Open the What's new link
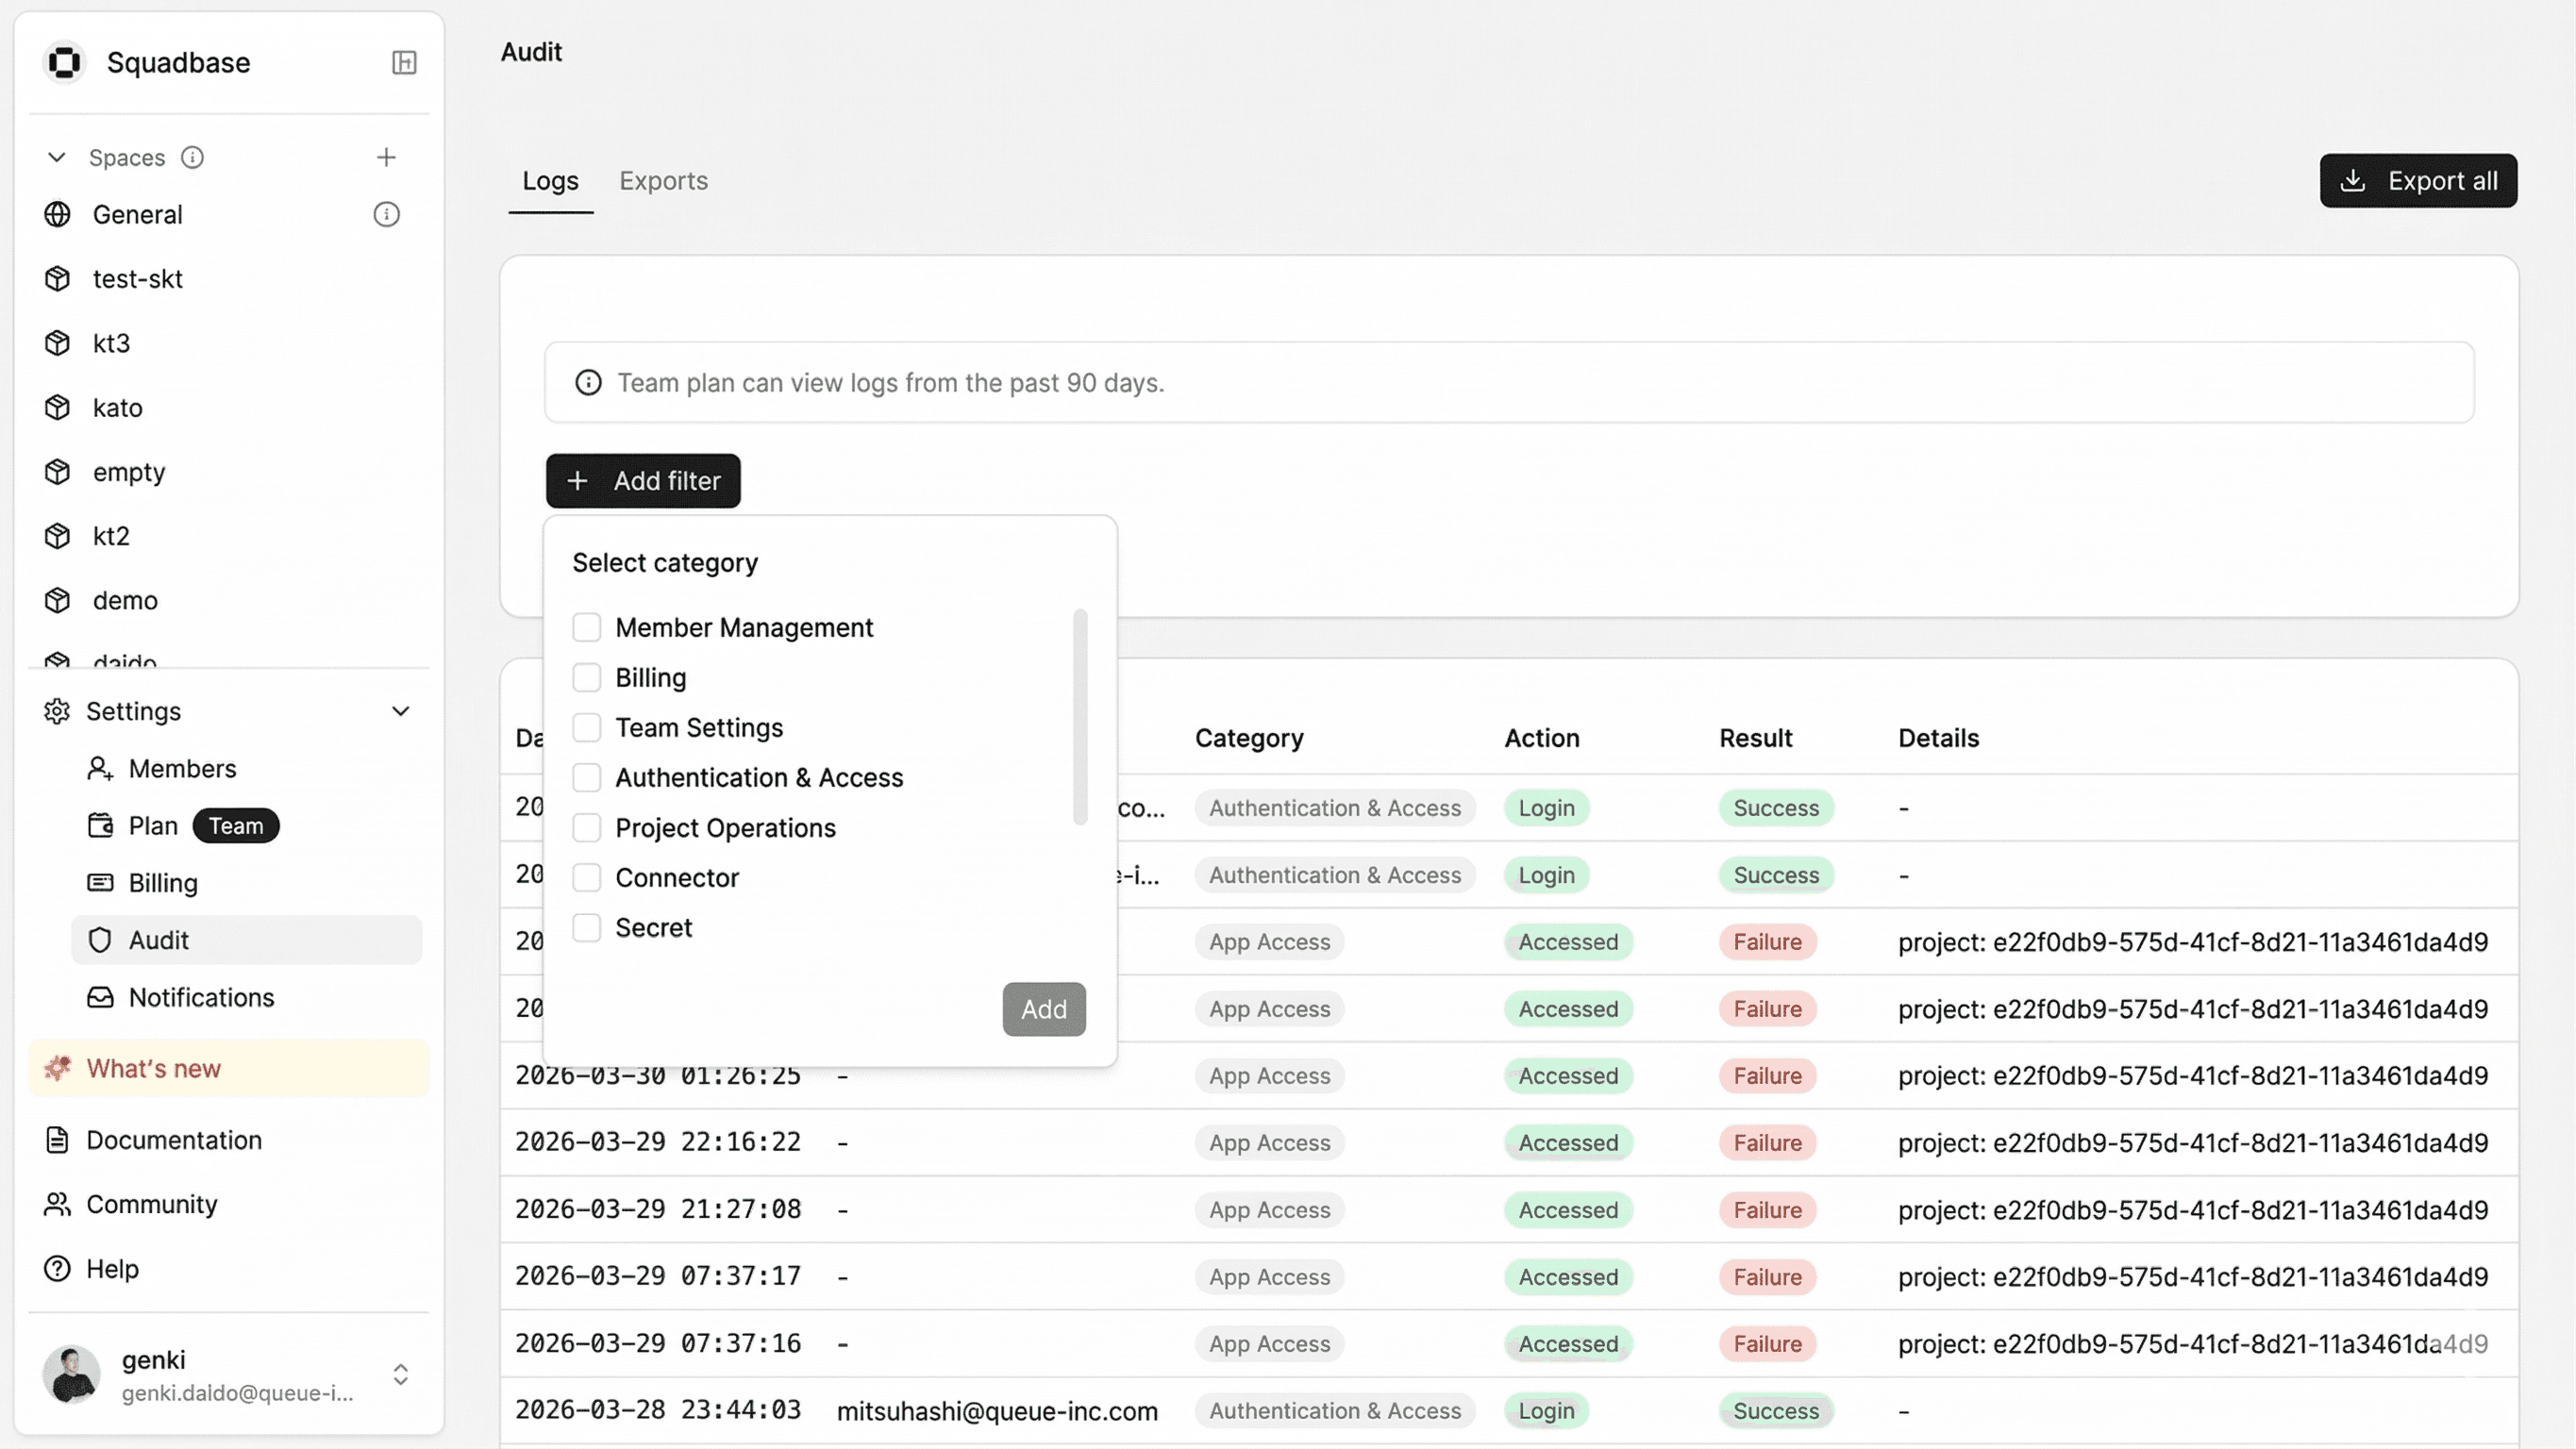The image size is (2576, 1449). point(229,1068)
